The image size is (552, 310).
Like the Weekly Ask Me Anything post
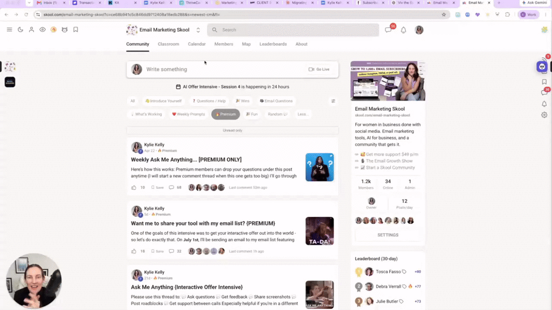point(134,188)
